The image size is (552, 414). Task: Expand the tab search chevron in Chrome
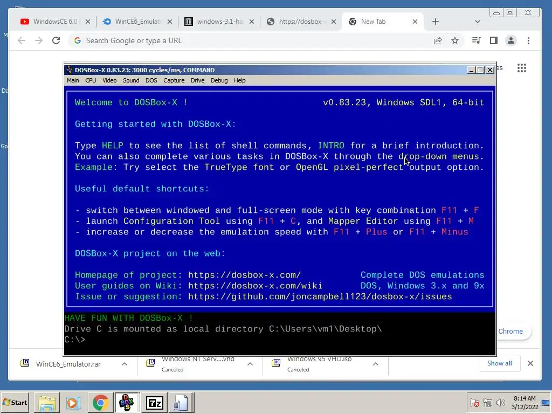point(478,22)
